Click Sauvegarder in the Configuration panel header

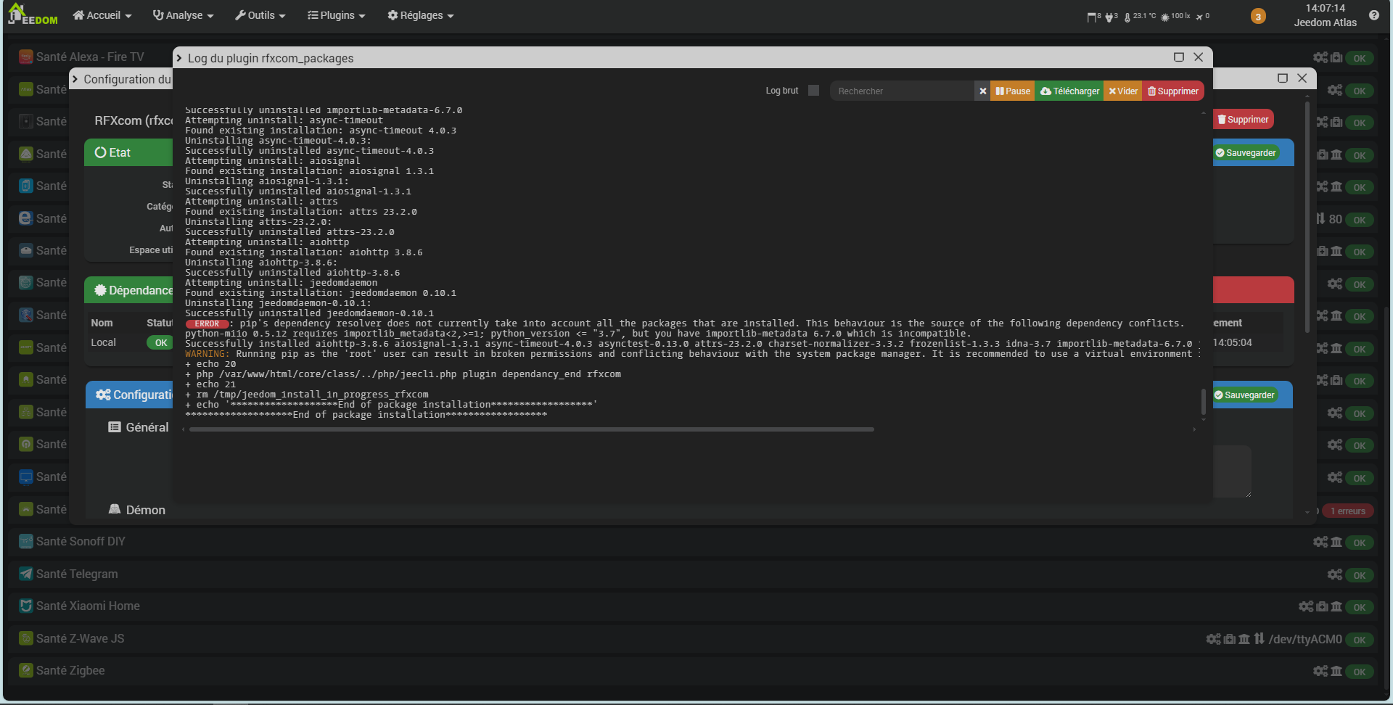pos(1245,395)
